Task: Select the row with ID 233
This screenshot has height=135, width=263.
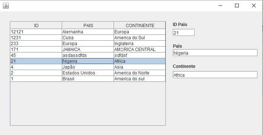Action: tap(88, 44)
